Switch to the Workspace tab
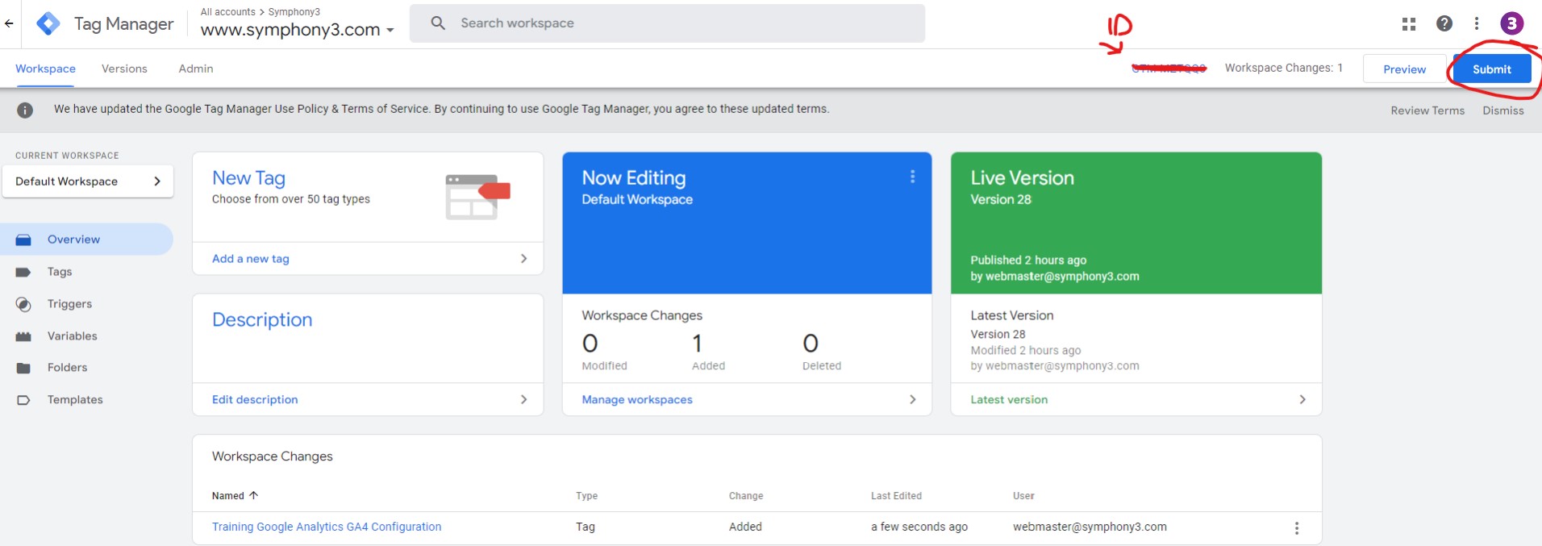Screen dimensions: 1542x546 (x=45, y=69)
